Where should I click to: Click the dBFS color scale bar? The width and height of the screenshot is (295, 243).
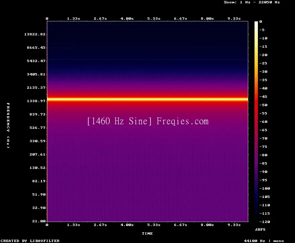point(256,121)
